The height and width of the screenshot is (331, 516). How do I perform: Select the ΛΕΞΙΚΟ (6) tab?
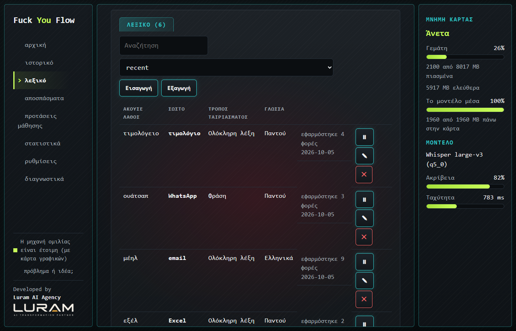coord(146,25)
